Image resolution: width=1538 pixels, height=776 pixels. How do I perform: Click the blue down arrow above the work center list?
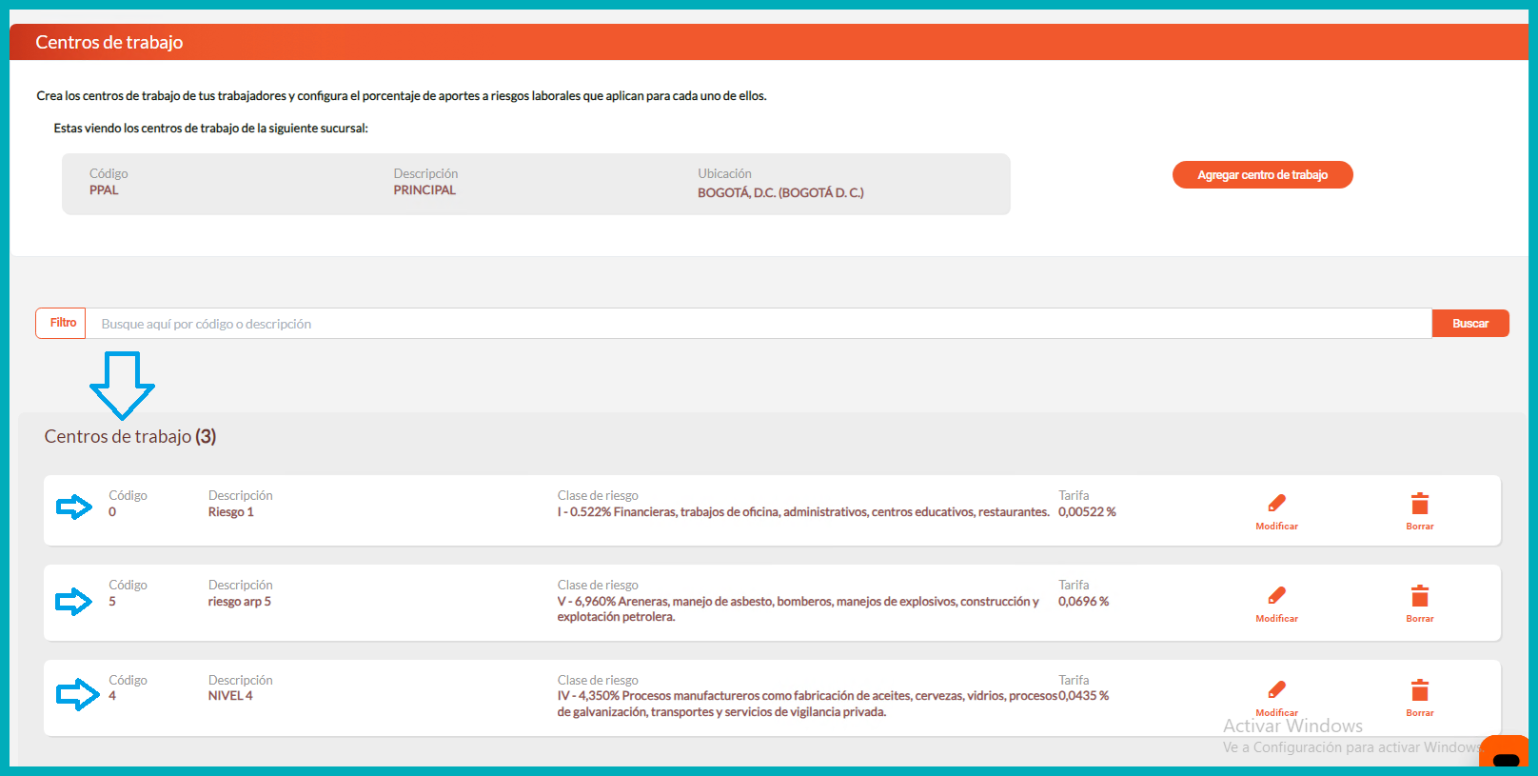point(122,385)
